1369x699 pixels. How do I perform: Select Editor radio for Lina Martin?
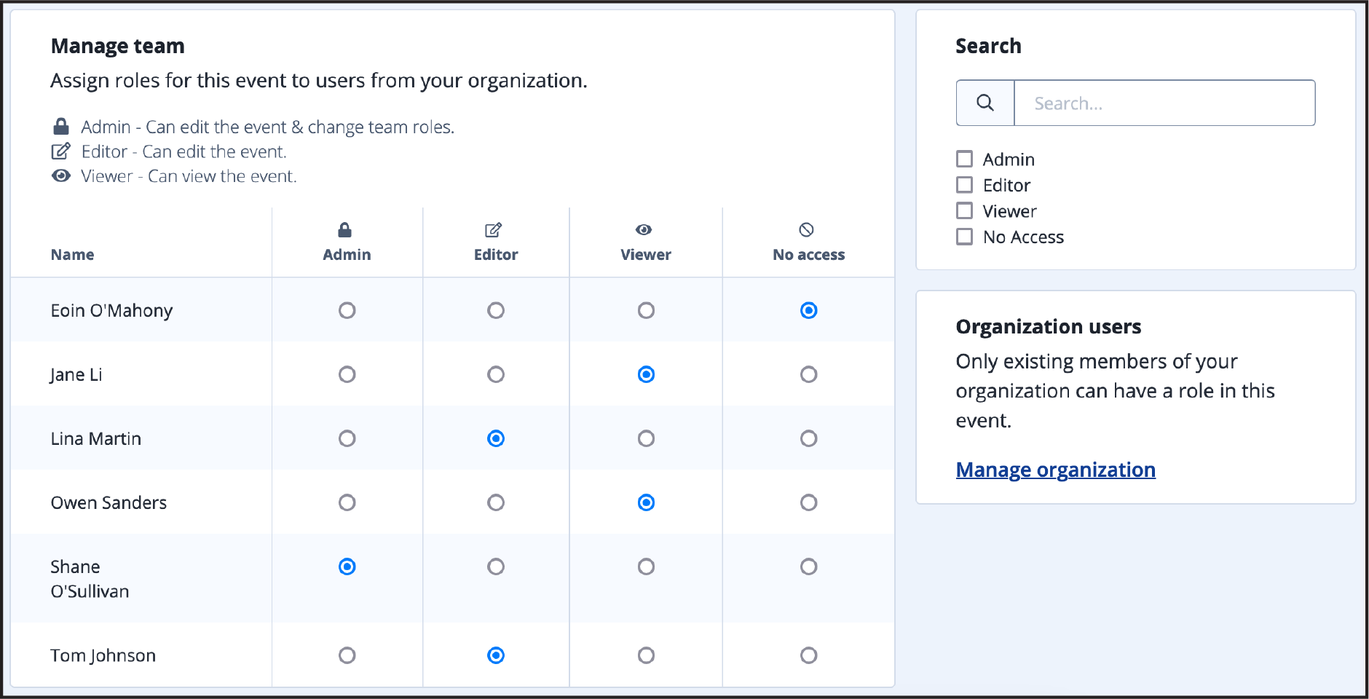coord(496,438)
